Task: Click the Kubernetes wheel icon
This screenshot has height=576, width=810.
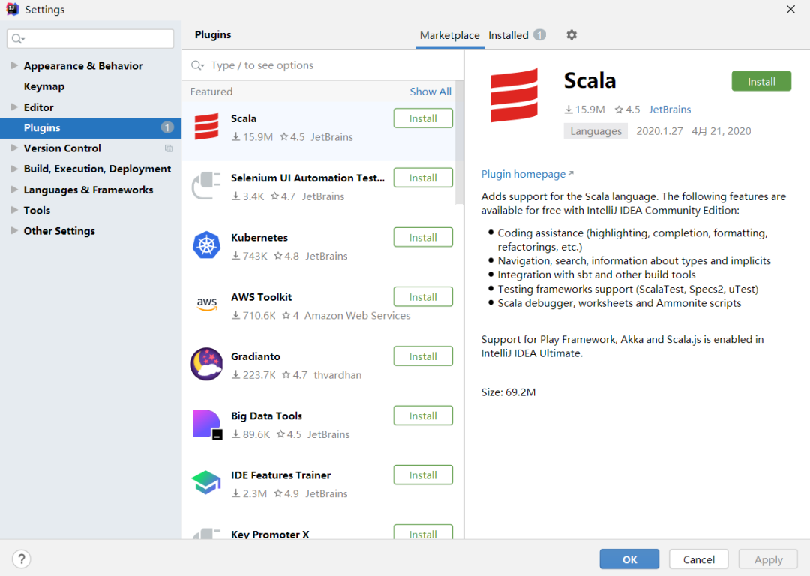Action: [207, 244]
